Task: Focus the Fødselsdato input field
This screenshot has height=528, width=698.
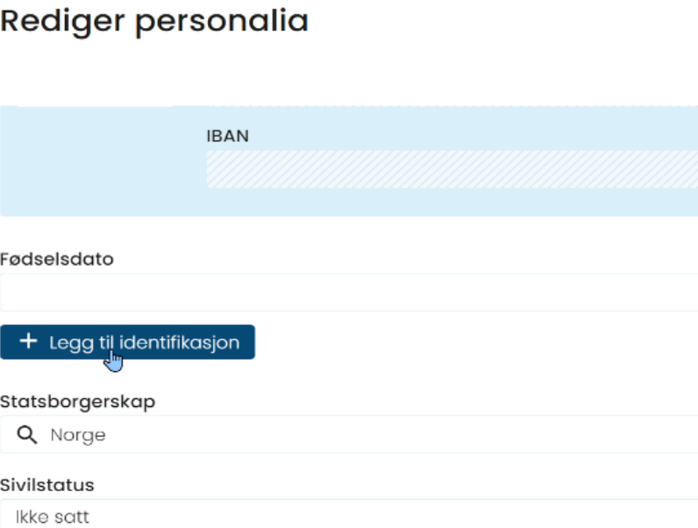Action: [x=349, y=292]
